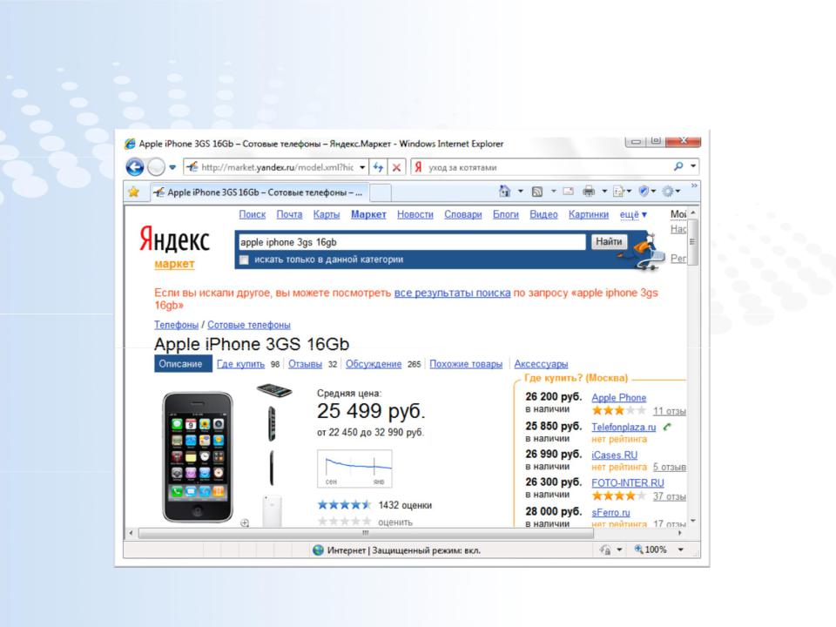Screen dimensions: 836x627
Task: Click the large iPhone product image
Action: pos(198,457)
